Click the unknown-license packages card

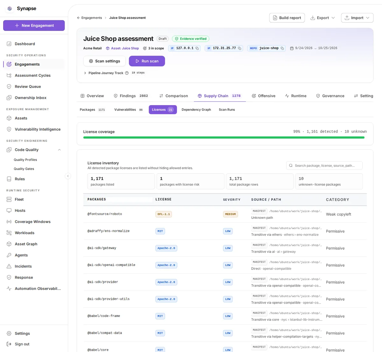pos(329,181)
